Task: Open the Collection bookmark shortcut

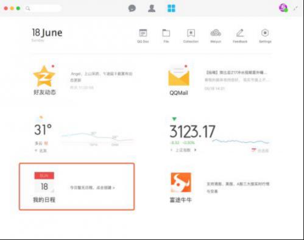Action: point(191,36)
